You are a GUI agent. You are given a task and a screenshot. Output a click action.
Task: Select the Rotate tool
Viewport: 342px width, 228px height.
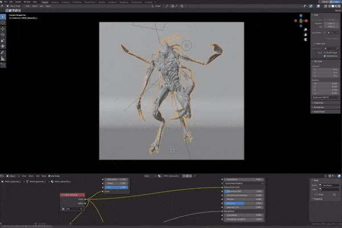pos(3,35)
